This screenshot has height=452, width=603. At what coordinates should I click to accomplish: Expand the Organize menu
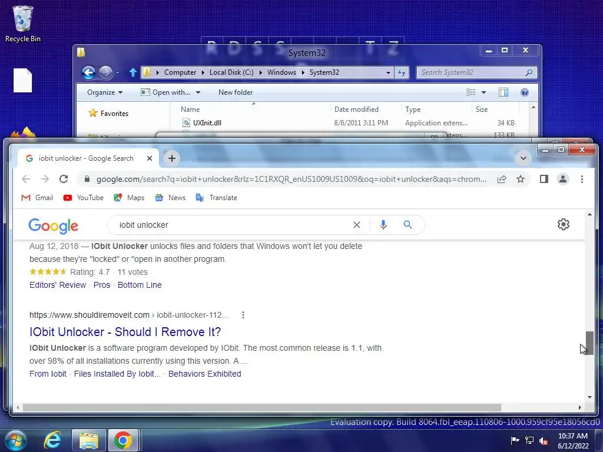click(105, 92)
